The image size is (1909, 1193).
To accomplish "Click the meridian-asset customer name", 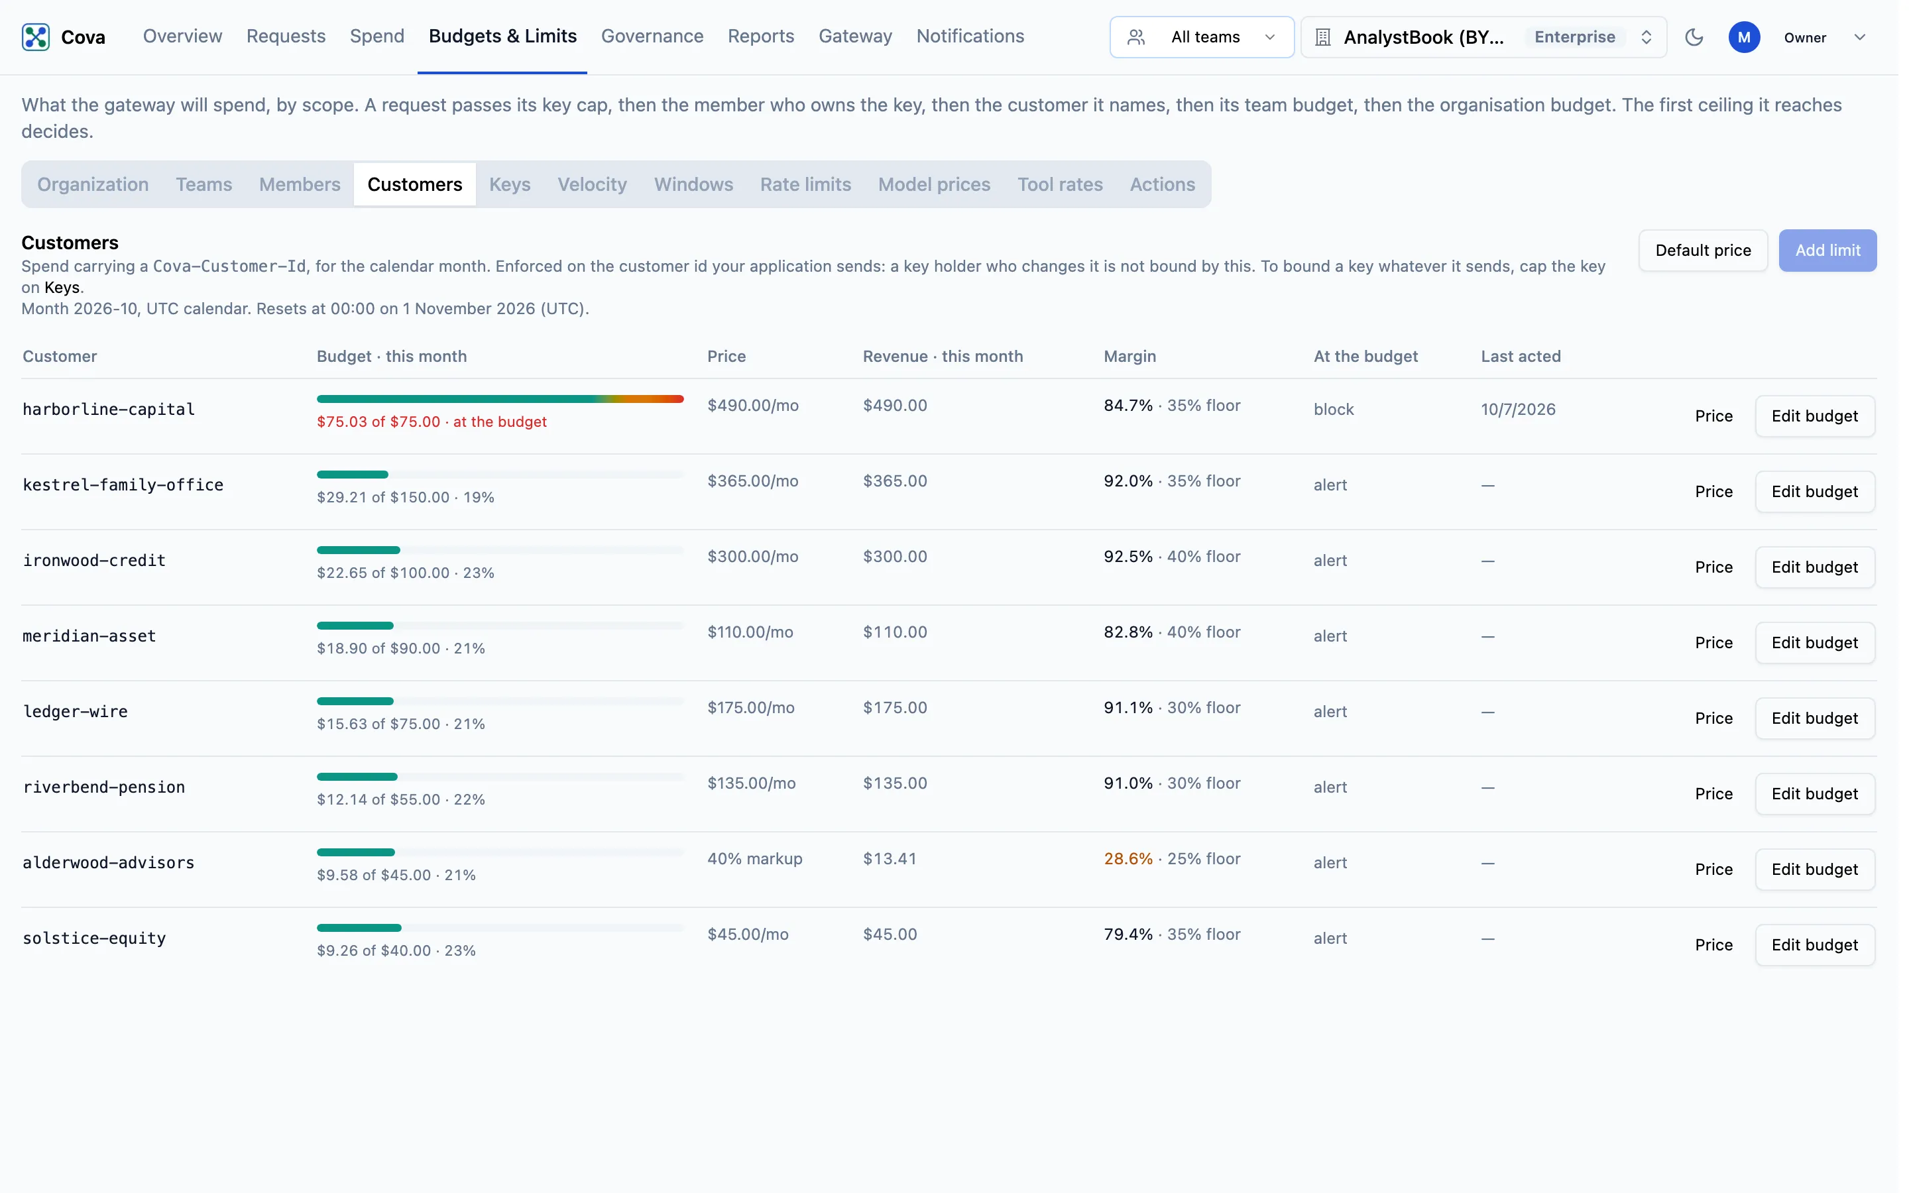I will click(x=89, y=637).
